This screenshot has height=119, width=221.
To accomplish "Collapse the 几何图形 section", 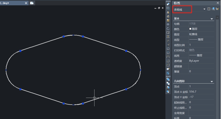I will coord(211,82).
